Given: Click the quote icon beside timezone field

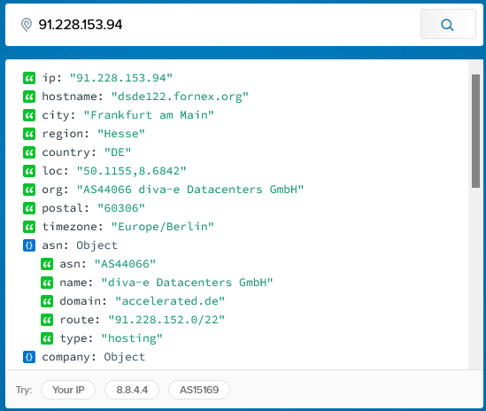Looking at the screenshot, I should [29, 227].
